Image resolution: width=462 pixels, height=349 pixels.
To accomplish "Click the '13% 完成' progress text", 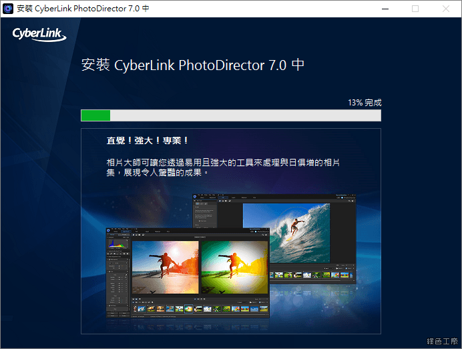I will (x=365, y=103).
